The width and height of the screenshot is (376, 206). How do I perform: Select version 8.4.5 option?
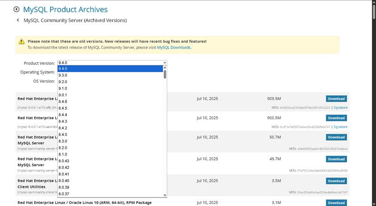click(x=110, y=108)
